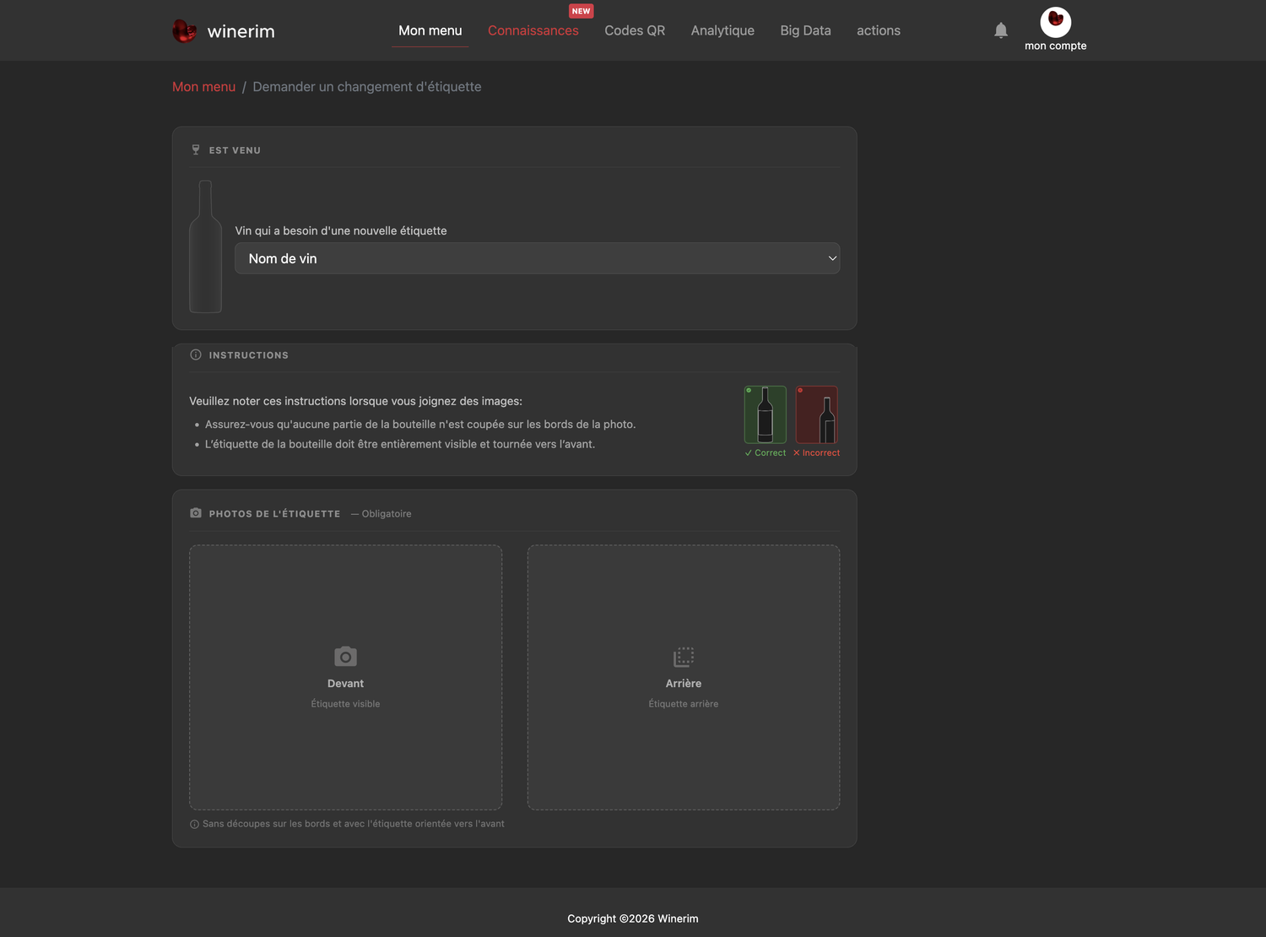
Task: Click the chevron arrow of wine selector
Action: pyautogui.click(x=832, y=258)
